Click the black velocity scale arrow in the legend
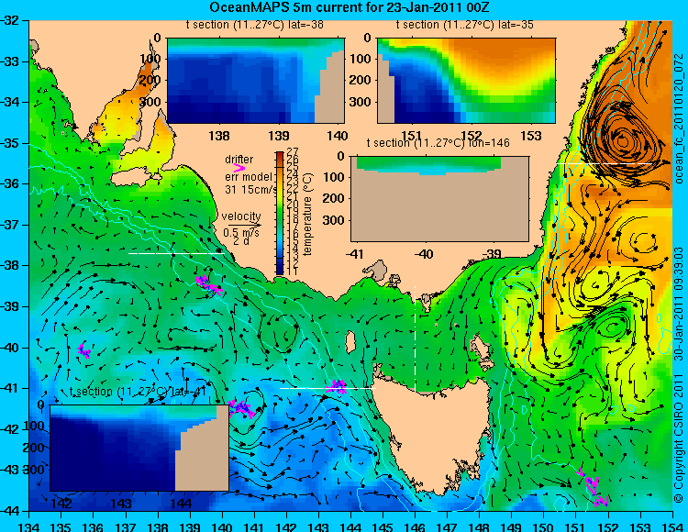688x532 pixels. pyautogui.click(x=245, y=225)
